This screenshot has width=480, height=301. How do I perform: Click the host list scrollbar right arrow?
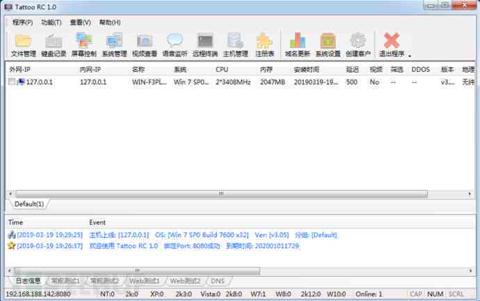(x=470, y=194)
